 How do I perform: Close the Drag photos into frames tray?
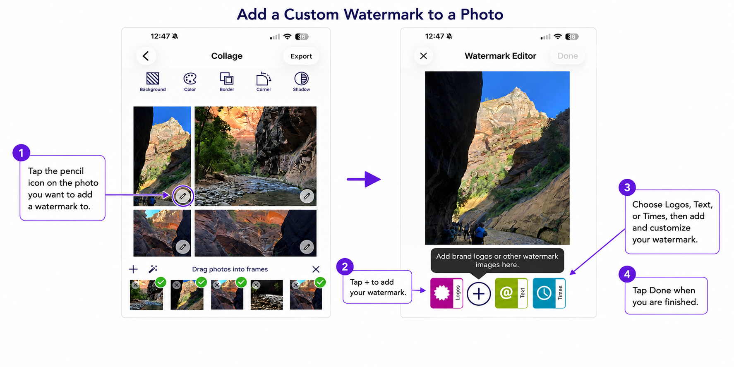316,269
